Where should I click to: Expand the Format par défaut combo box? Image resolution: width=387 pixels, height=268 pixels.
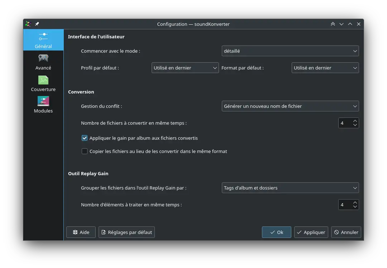(x=325, y=68)
